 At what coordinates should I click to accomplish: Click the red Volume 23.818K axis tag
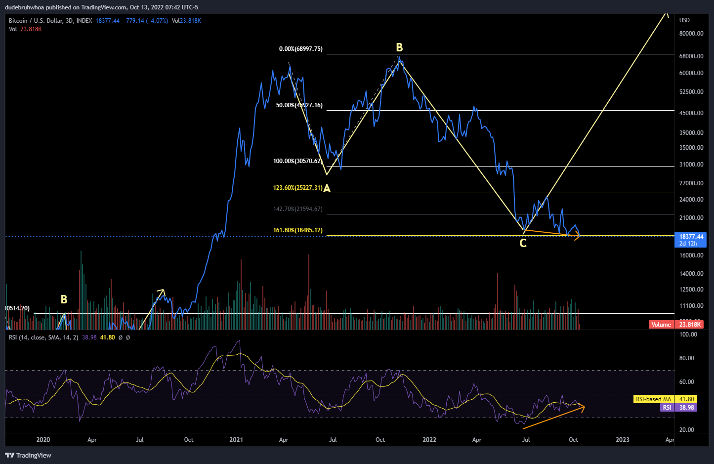[x=675, y=325]
